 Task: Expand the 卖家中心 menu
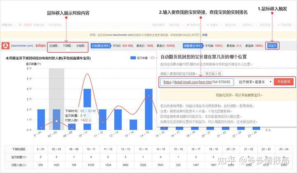point(249,25)
